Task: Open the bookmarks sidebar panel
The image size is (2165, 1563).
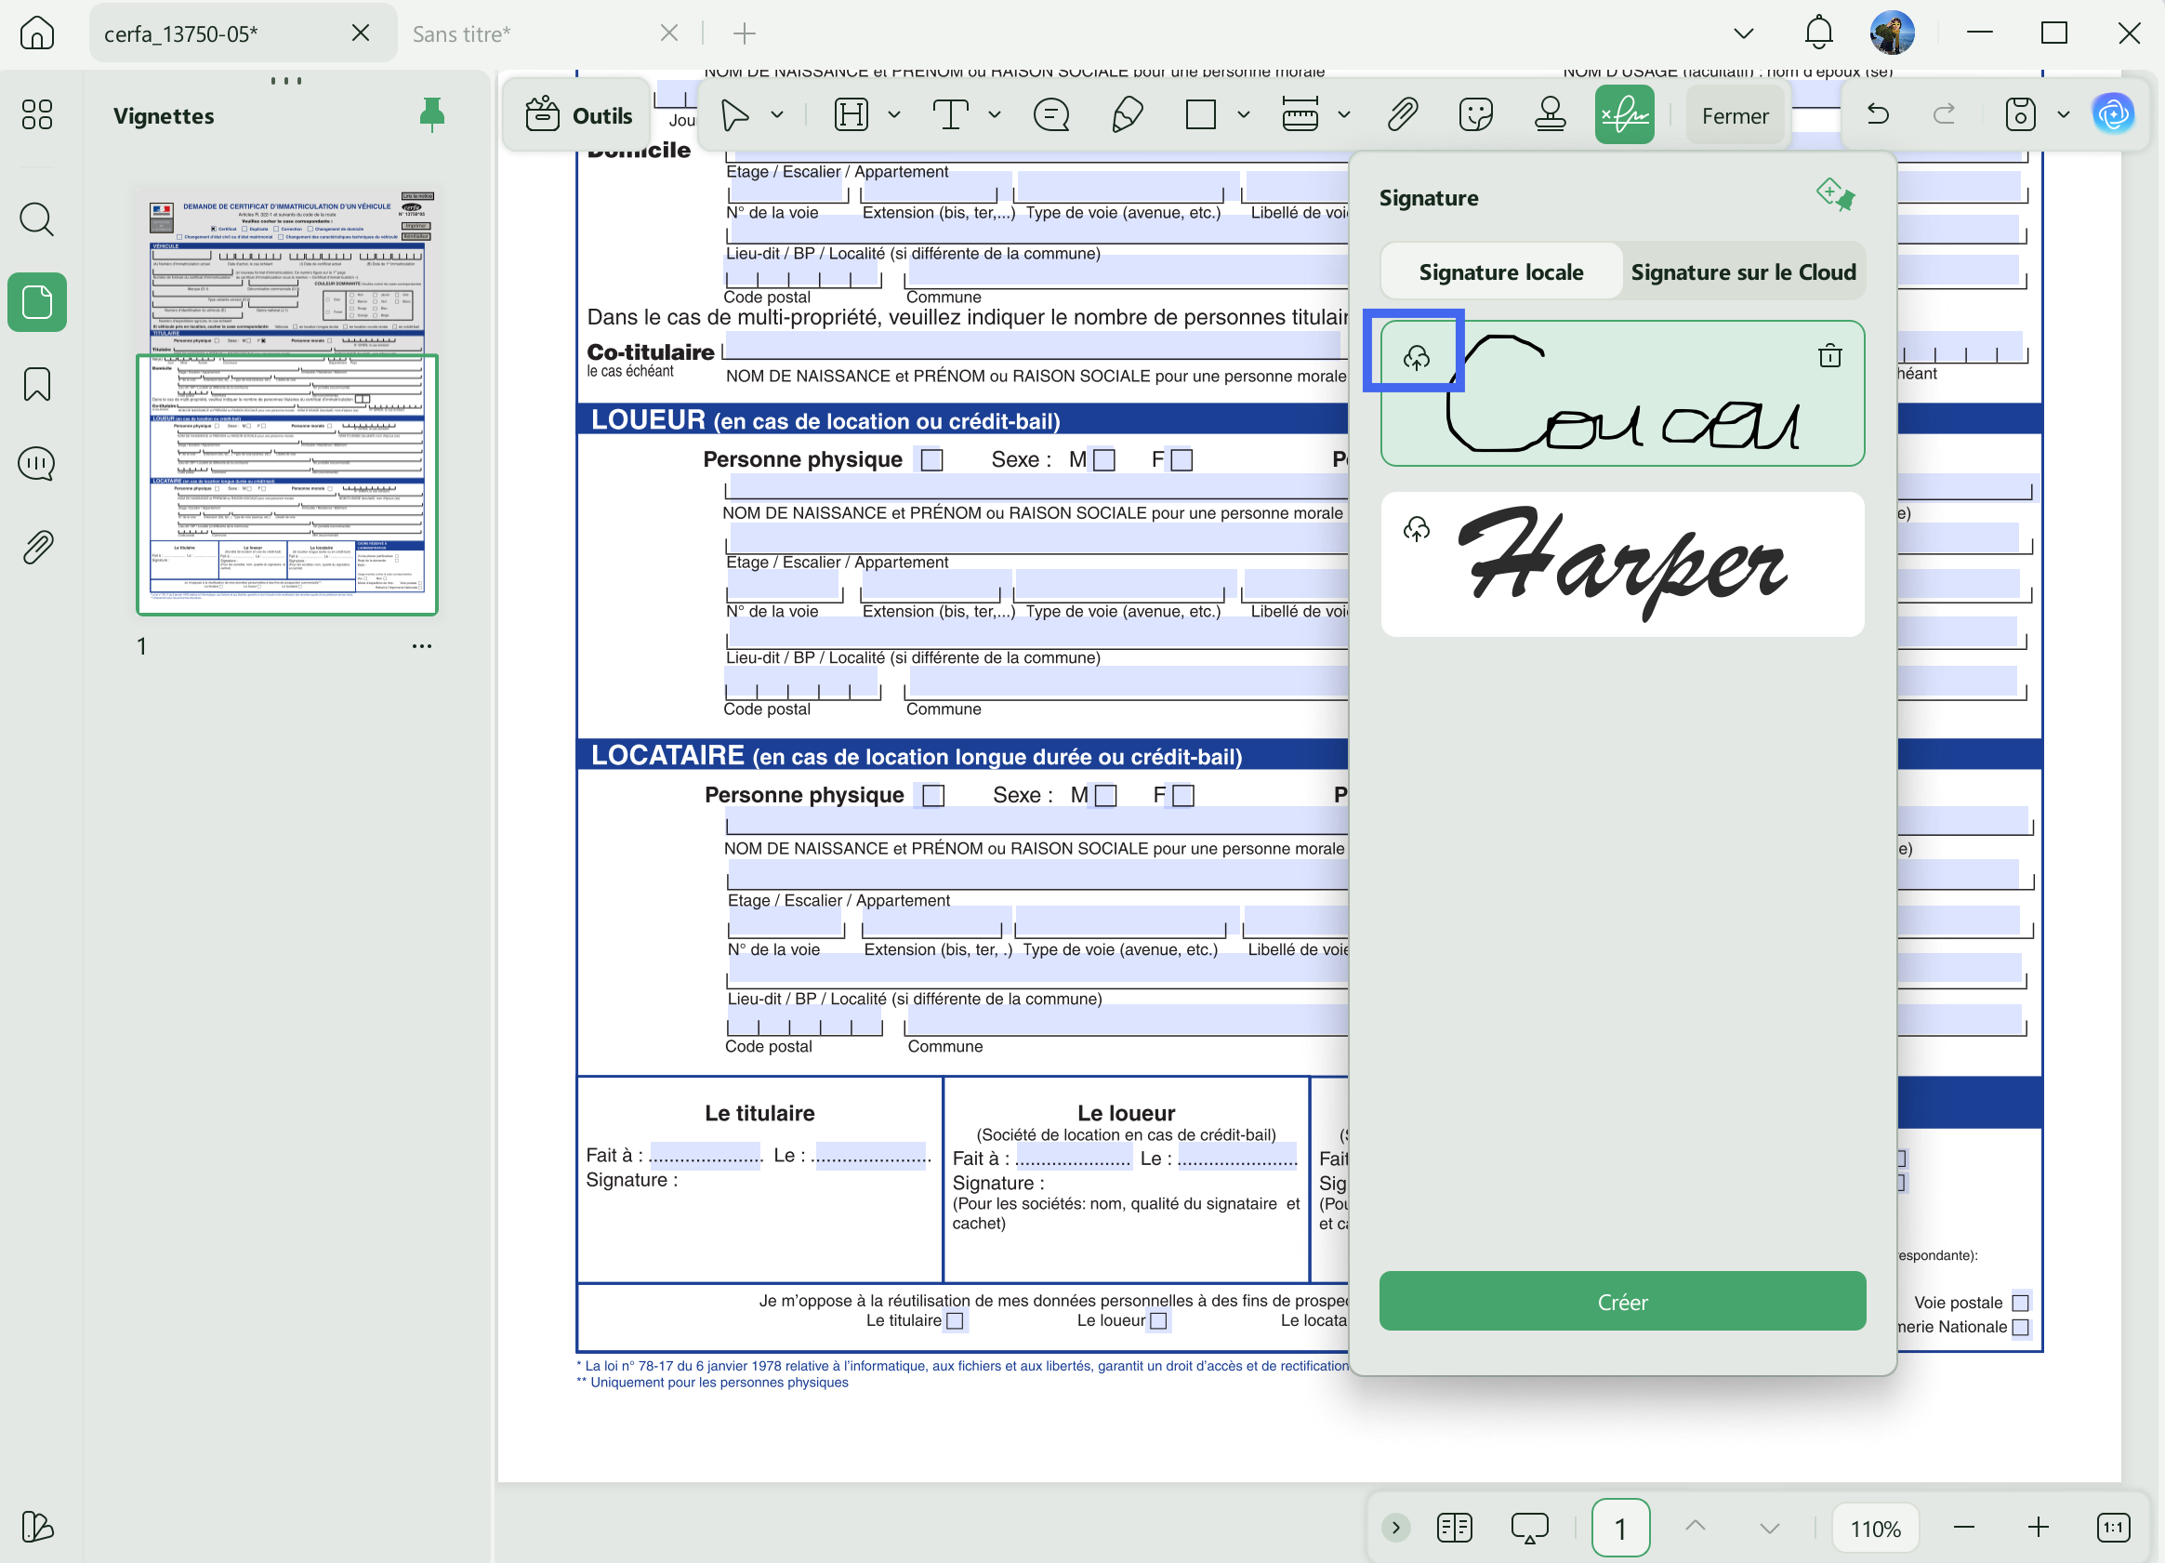Action: (36, 384)
